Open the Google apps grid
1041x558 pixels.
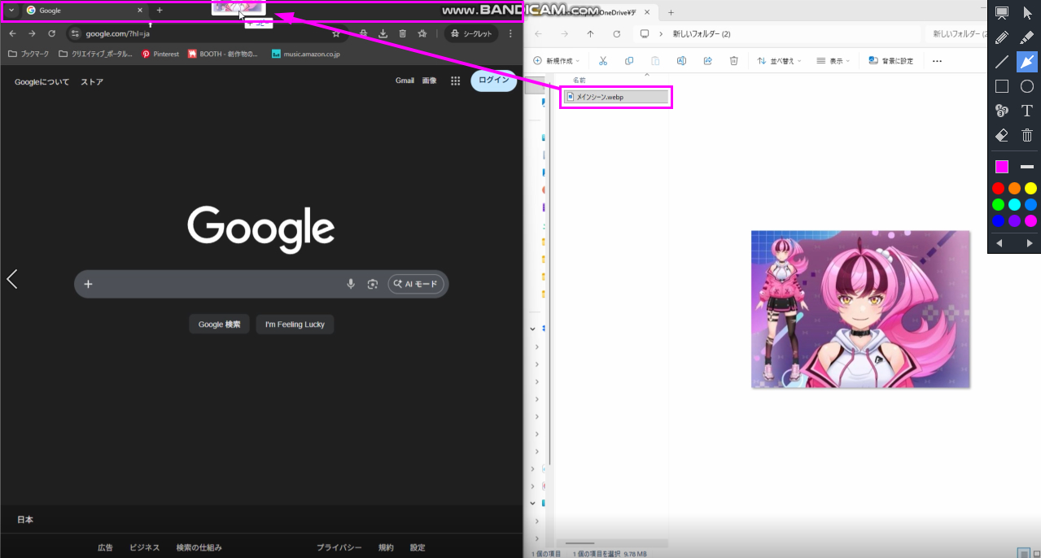456,81
